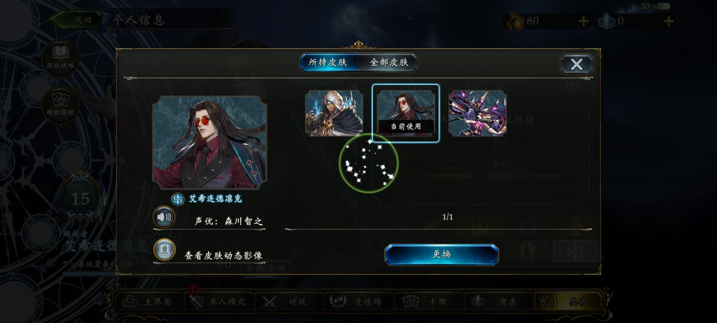Go back with the 返回 button
717x323 pixels.
(x=76, y=20)
